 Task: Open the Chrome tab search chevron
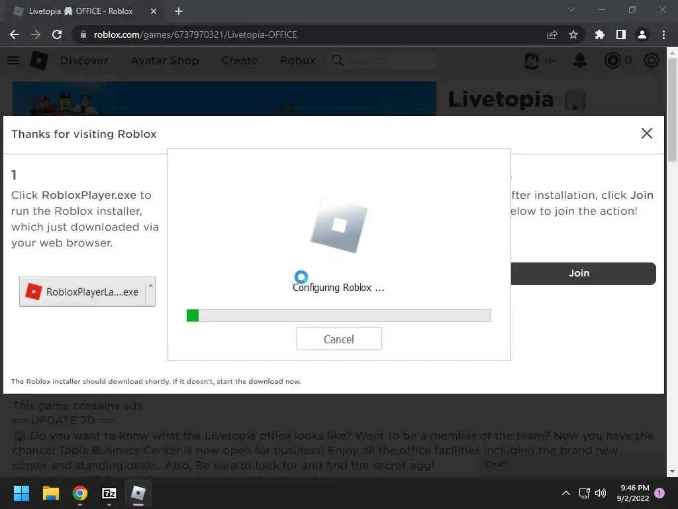coord(571,9)
